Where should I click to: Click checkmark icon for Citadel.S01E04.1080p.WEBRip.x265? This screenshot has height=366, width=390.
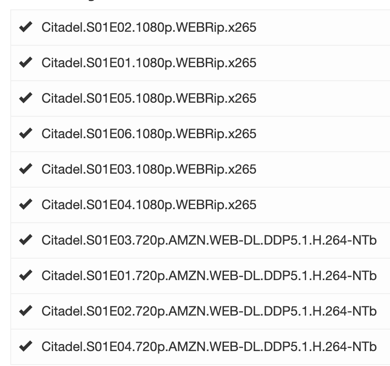(x=26, y=204)
